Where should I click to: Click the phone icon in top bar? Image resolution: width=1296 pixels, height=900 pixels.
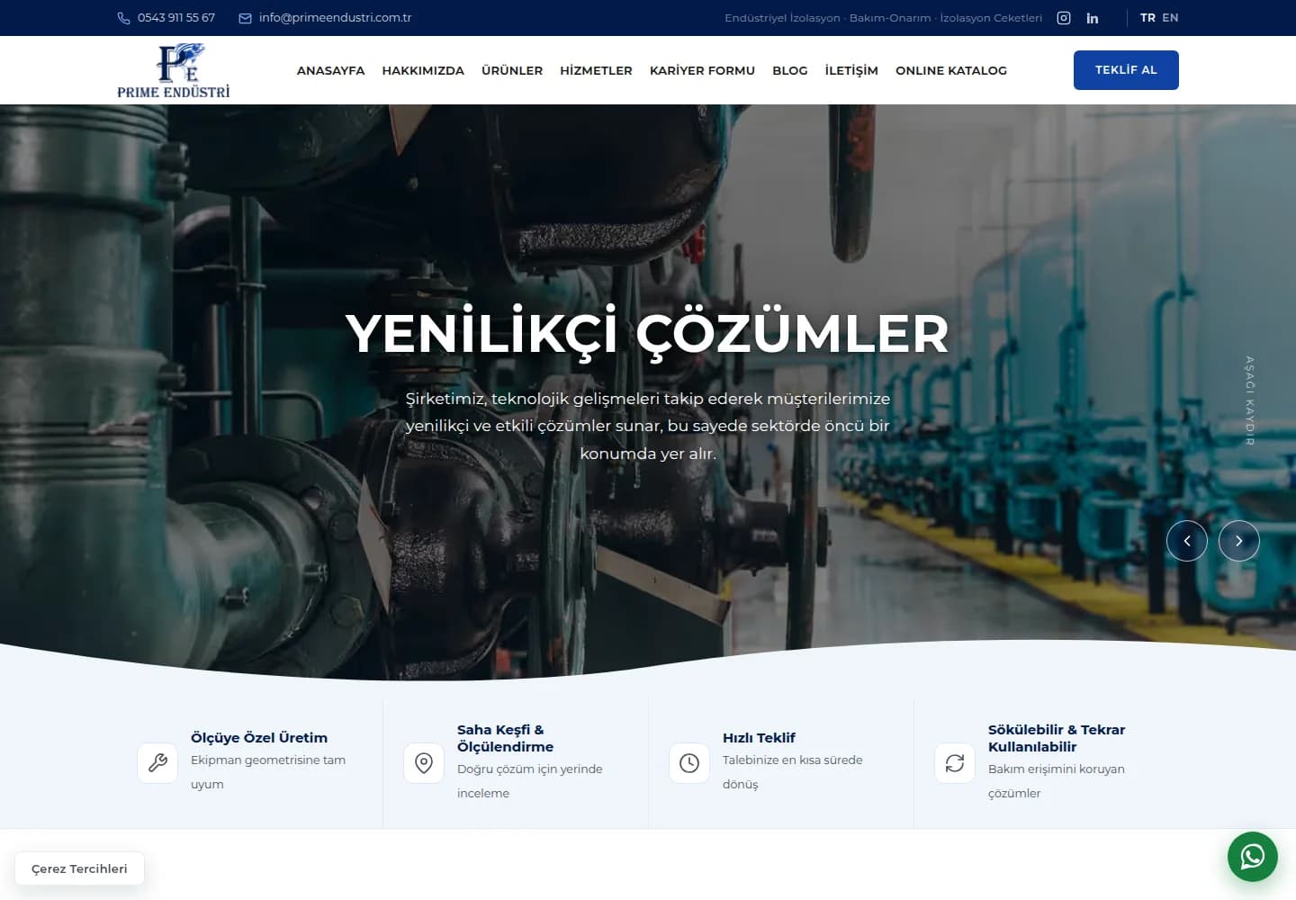(x=124, y=18)
